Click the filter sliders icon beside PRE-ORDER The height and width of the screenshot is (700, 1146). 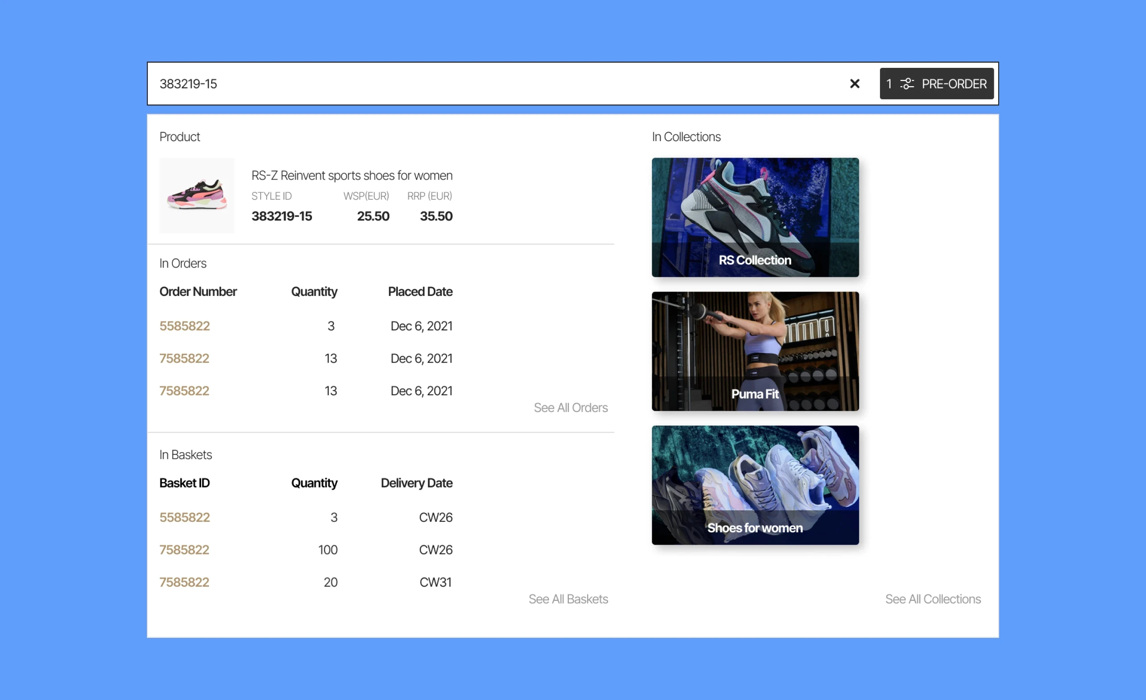pos(906,84)
